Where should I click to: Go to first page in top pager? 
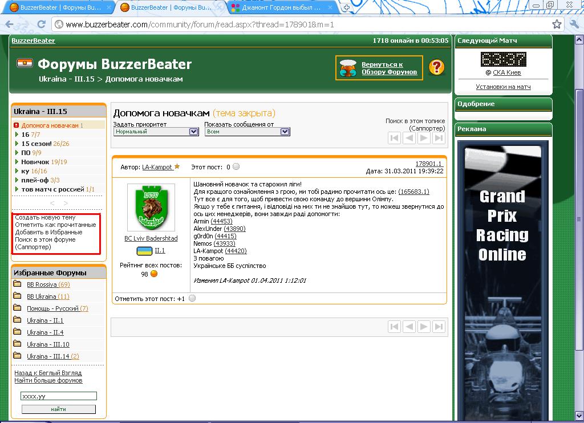coord(394,138)
